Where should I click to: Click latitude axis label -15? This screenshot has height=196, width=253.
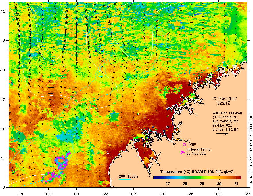(x=3, y=99)
